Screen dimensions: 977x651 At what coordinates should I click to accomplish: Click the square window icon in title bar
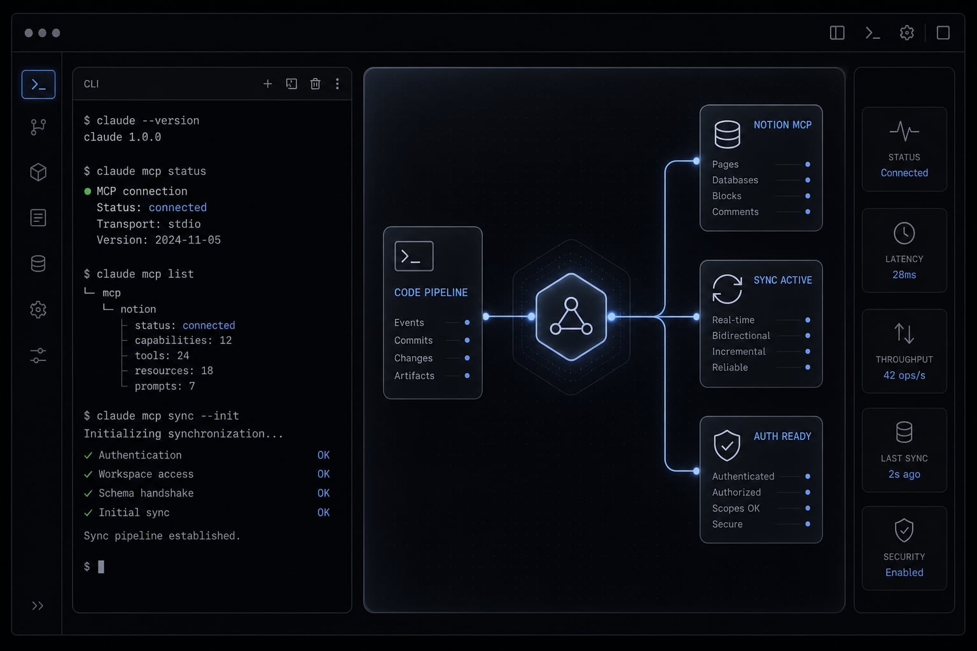click(943, 33)
